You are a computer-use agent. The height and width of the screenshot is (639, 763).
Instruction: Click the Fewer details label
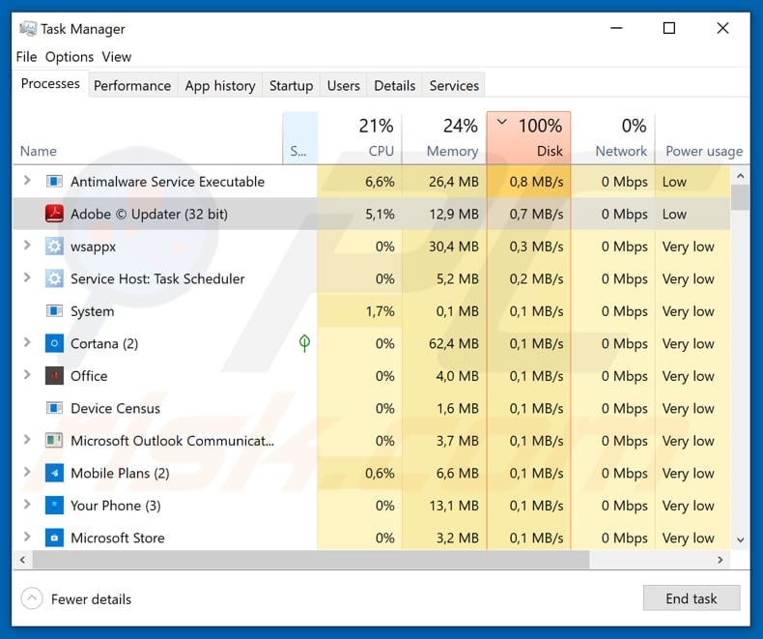(91, 599)
